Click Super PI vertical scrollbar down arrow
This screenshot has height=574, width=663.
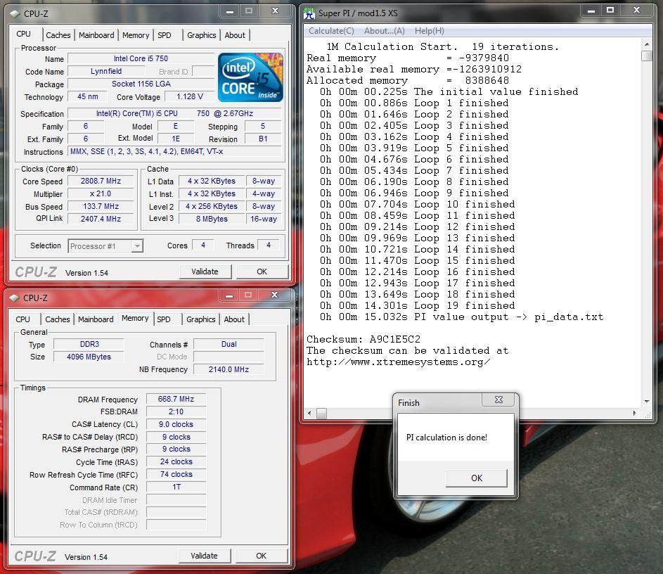click(x=647, y=402)
